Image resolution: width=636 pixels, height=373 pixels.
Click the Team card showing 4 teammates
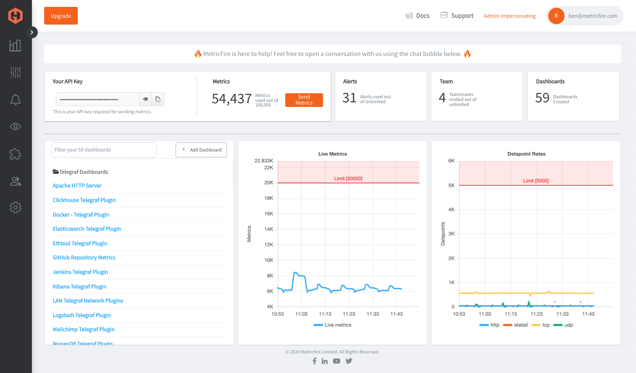click(477, 96)
